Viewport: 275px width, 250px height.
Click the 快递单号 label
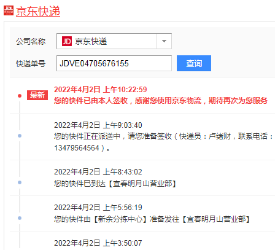click(31, 64)
